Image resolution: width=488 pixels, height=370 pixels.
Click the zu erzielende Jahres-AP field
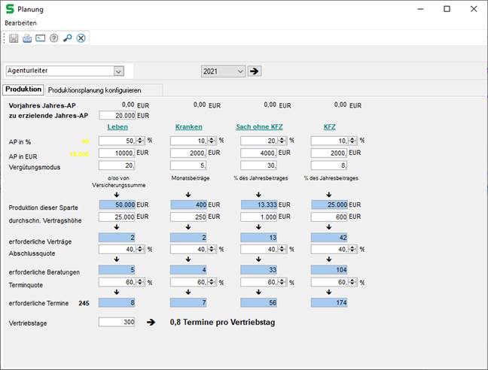click(x=117, y=116)
